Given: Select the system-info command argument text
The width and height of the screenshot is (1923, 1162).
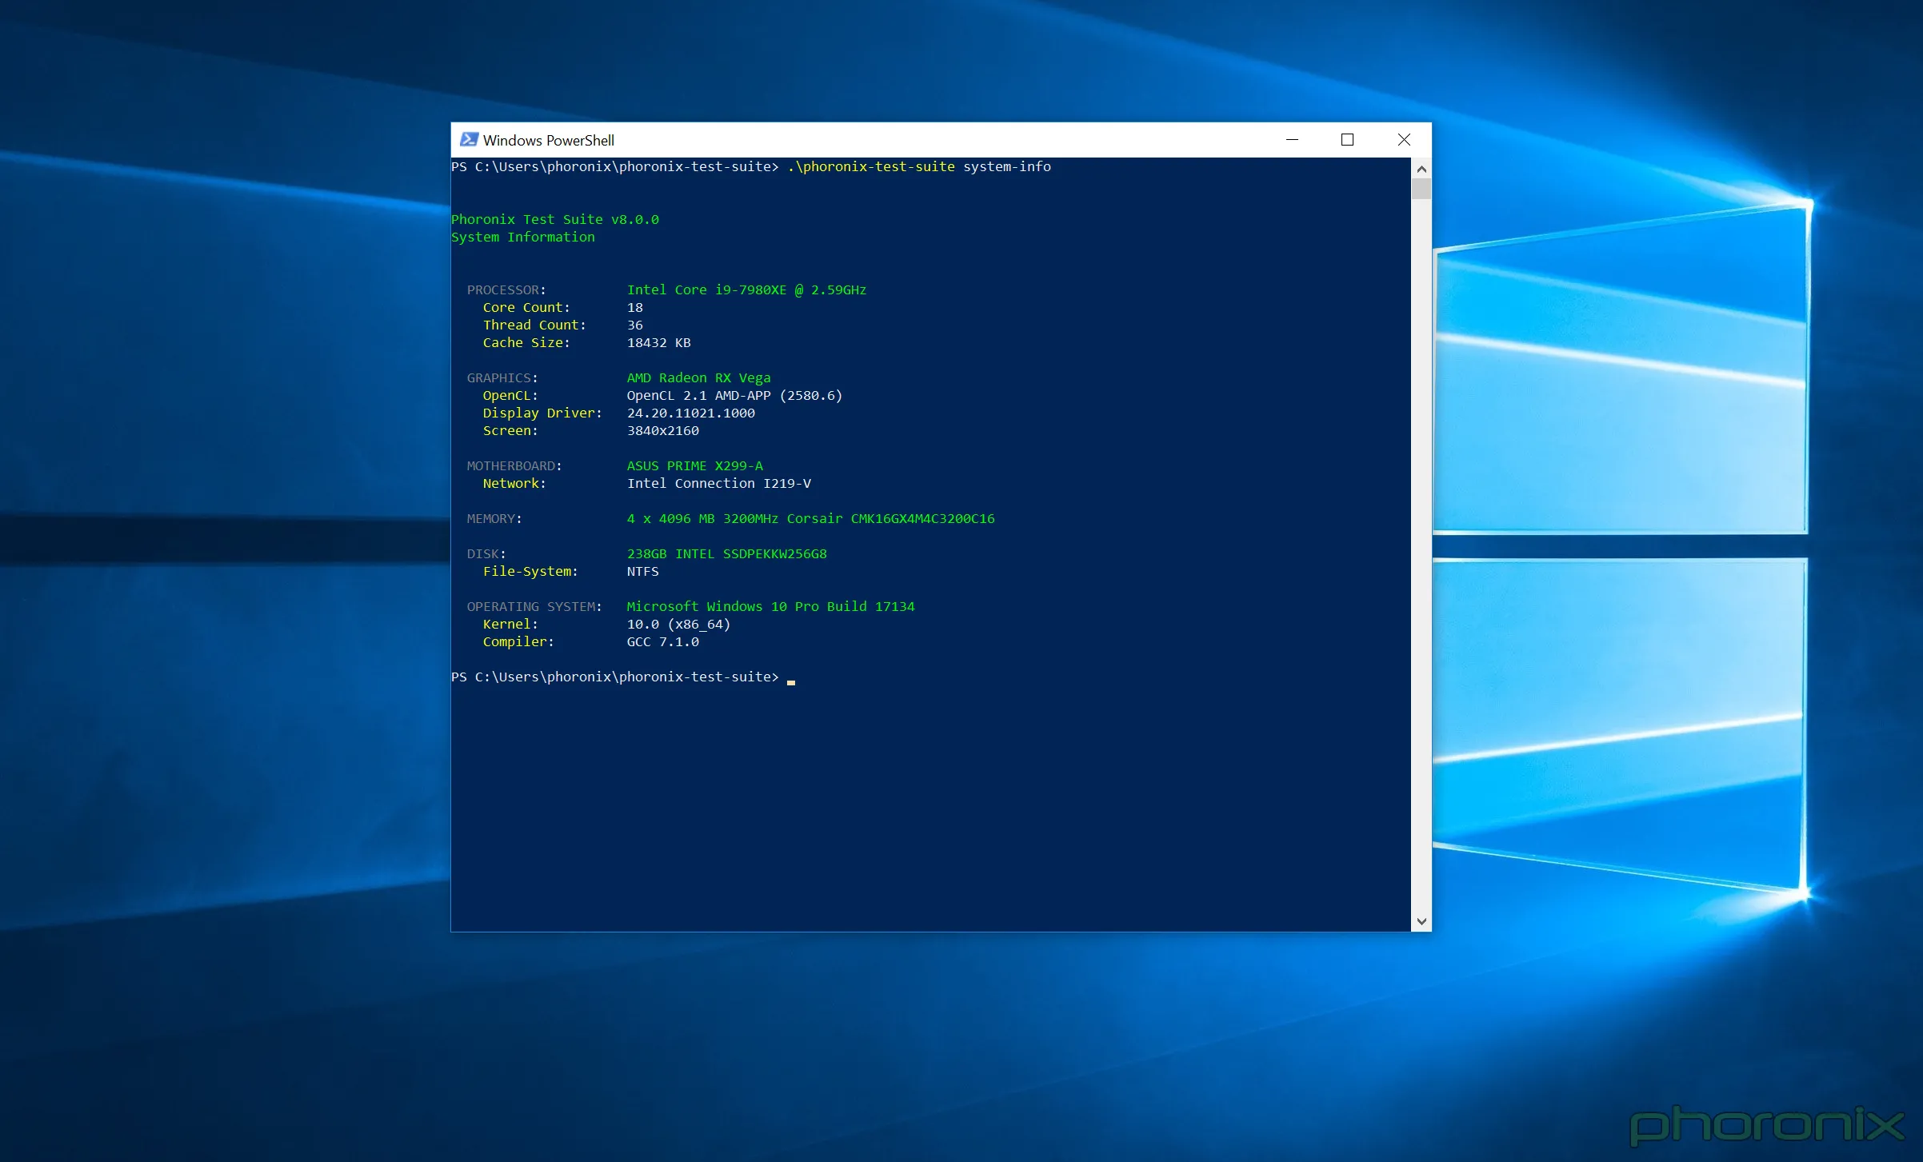Looking at the screenshot, I should tap(1006, 167).
